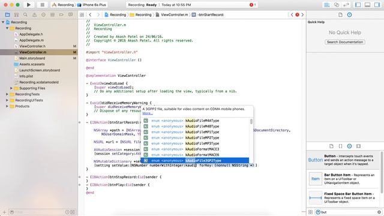Open LaunchScreen.storyboard file
This screenshot has height=216, width=384.
pos(39,70)
